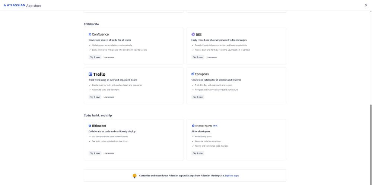Click the Compass logo icon
Viewport: 372px width, 185px height.
pyautogui.click(x=193, y=74)
